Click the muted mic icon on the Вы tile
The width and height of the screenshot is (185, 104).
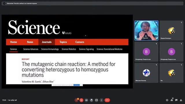click(182, 65)
